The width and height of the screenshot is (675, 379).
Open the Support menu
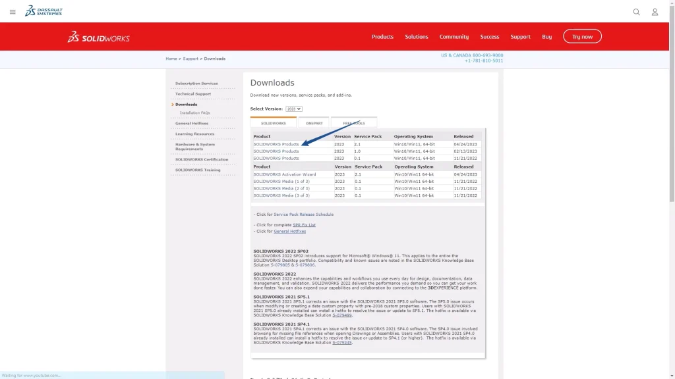point(520,37)
